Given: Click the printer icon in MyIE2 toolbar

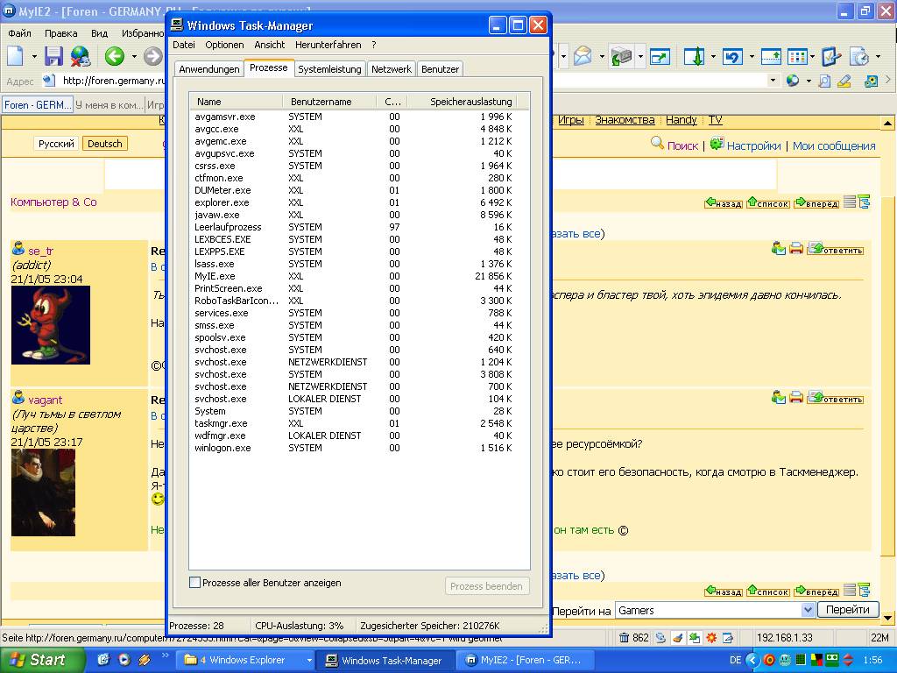Looking at the screenshot, I should point(621,56).
